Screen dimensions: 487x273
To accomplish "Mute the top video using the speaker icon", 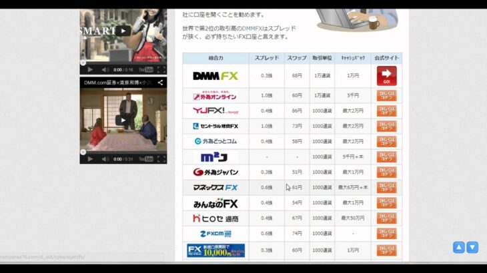I will click(x=105, y=69).
